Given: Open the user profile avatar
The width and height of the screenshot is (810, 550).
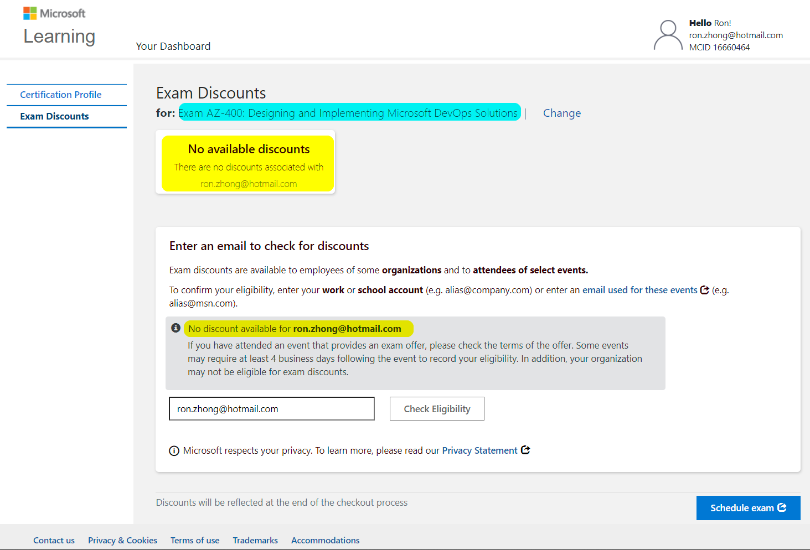Looking at the screenshot, I should 667,34.
